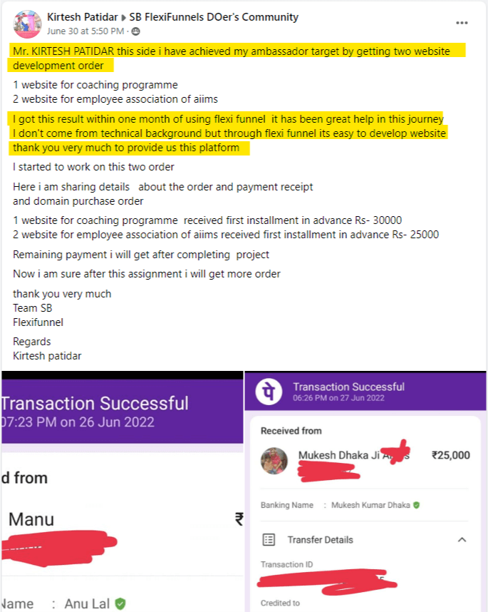
Task: Click verified shield beside Mukesh Kumar Dhaka
Action: click(x=416, y=505)
